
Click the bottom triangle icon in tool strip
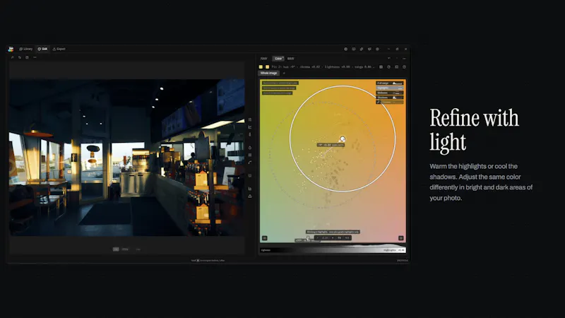tap(250, 196)
